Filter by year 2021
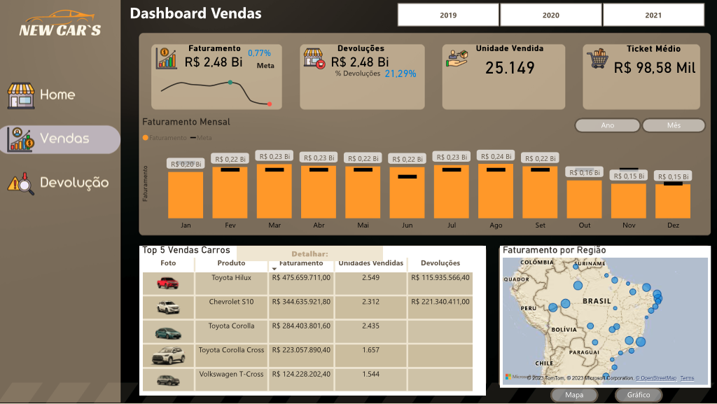 pyautogui.click(x=653, y=15)
